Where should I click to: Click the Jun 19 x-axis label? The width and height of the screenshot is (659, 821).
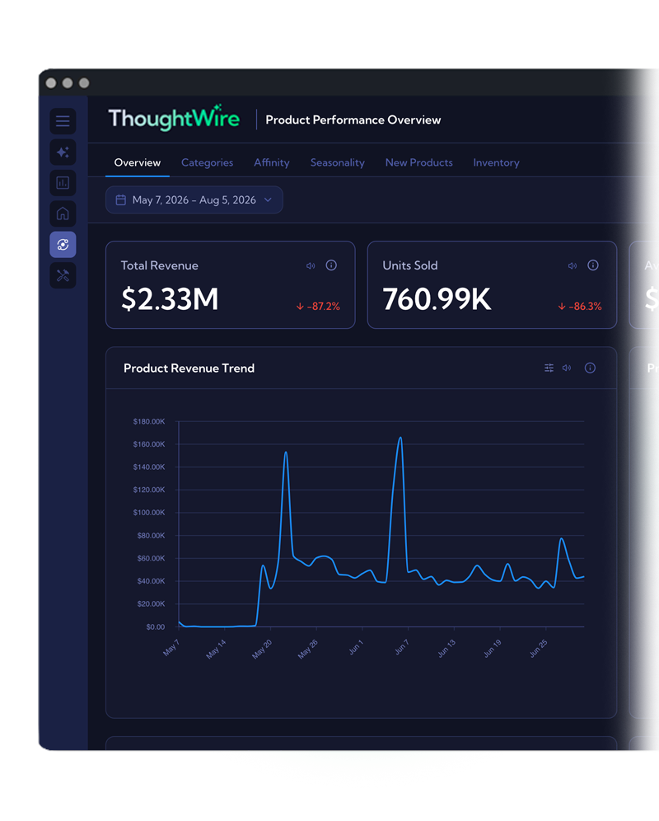[x=492, y=649]
